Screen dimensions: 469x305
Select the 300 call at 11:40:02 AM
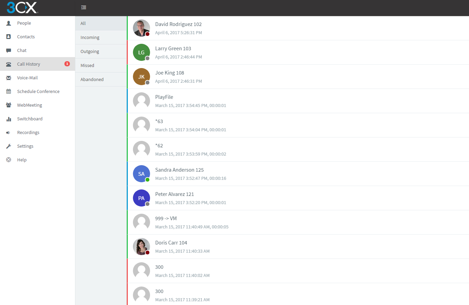coord(298,271)
